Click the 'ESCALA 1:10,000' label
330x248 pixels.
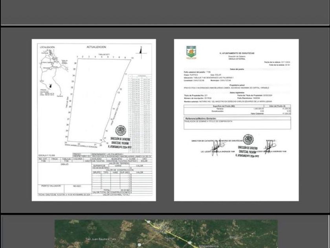coord(46,155)
